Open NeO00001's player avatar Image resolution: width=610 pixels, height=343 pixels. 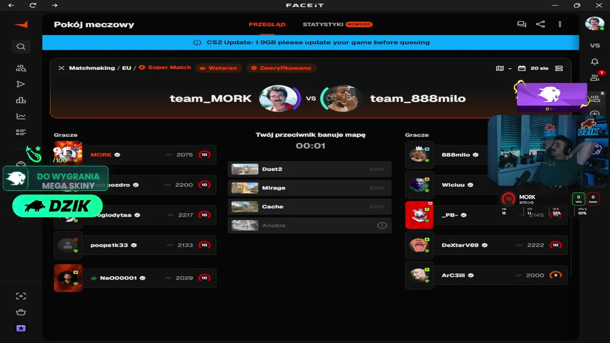pos(68,278)
